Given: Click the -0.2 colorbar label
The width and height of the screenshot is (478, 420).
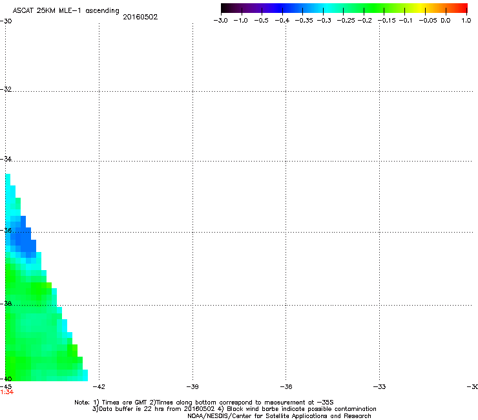Looking at the screenshot, I should coord(365,21).
